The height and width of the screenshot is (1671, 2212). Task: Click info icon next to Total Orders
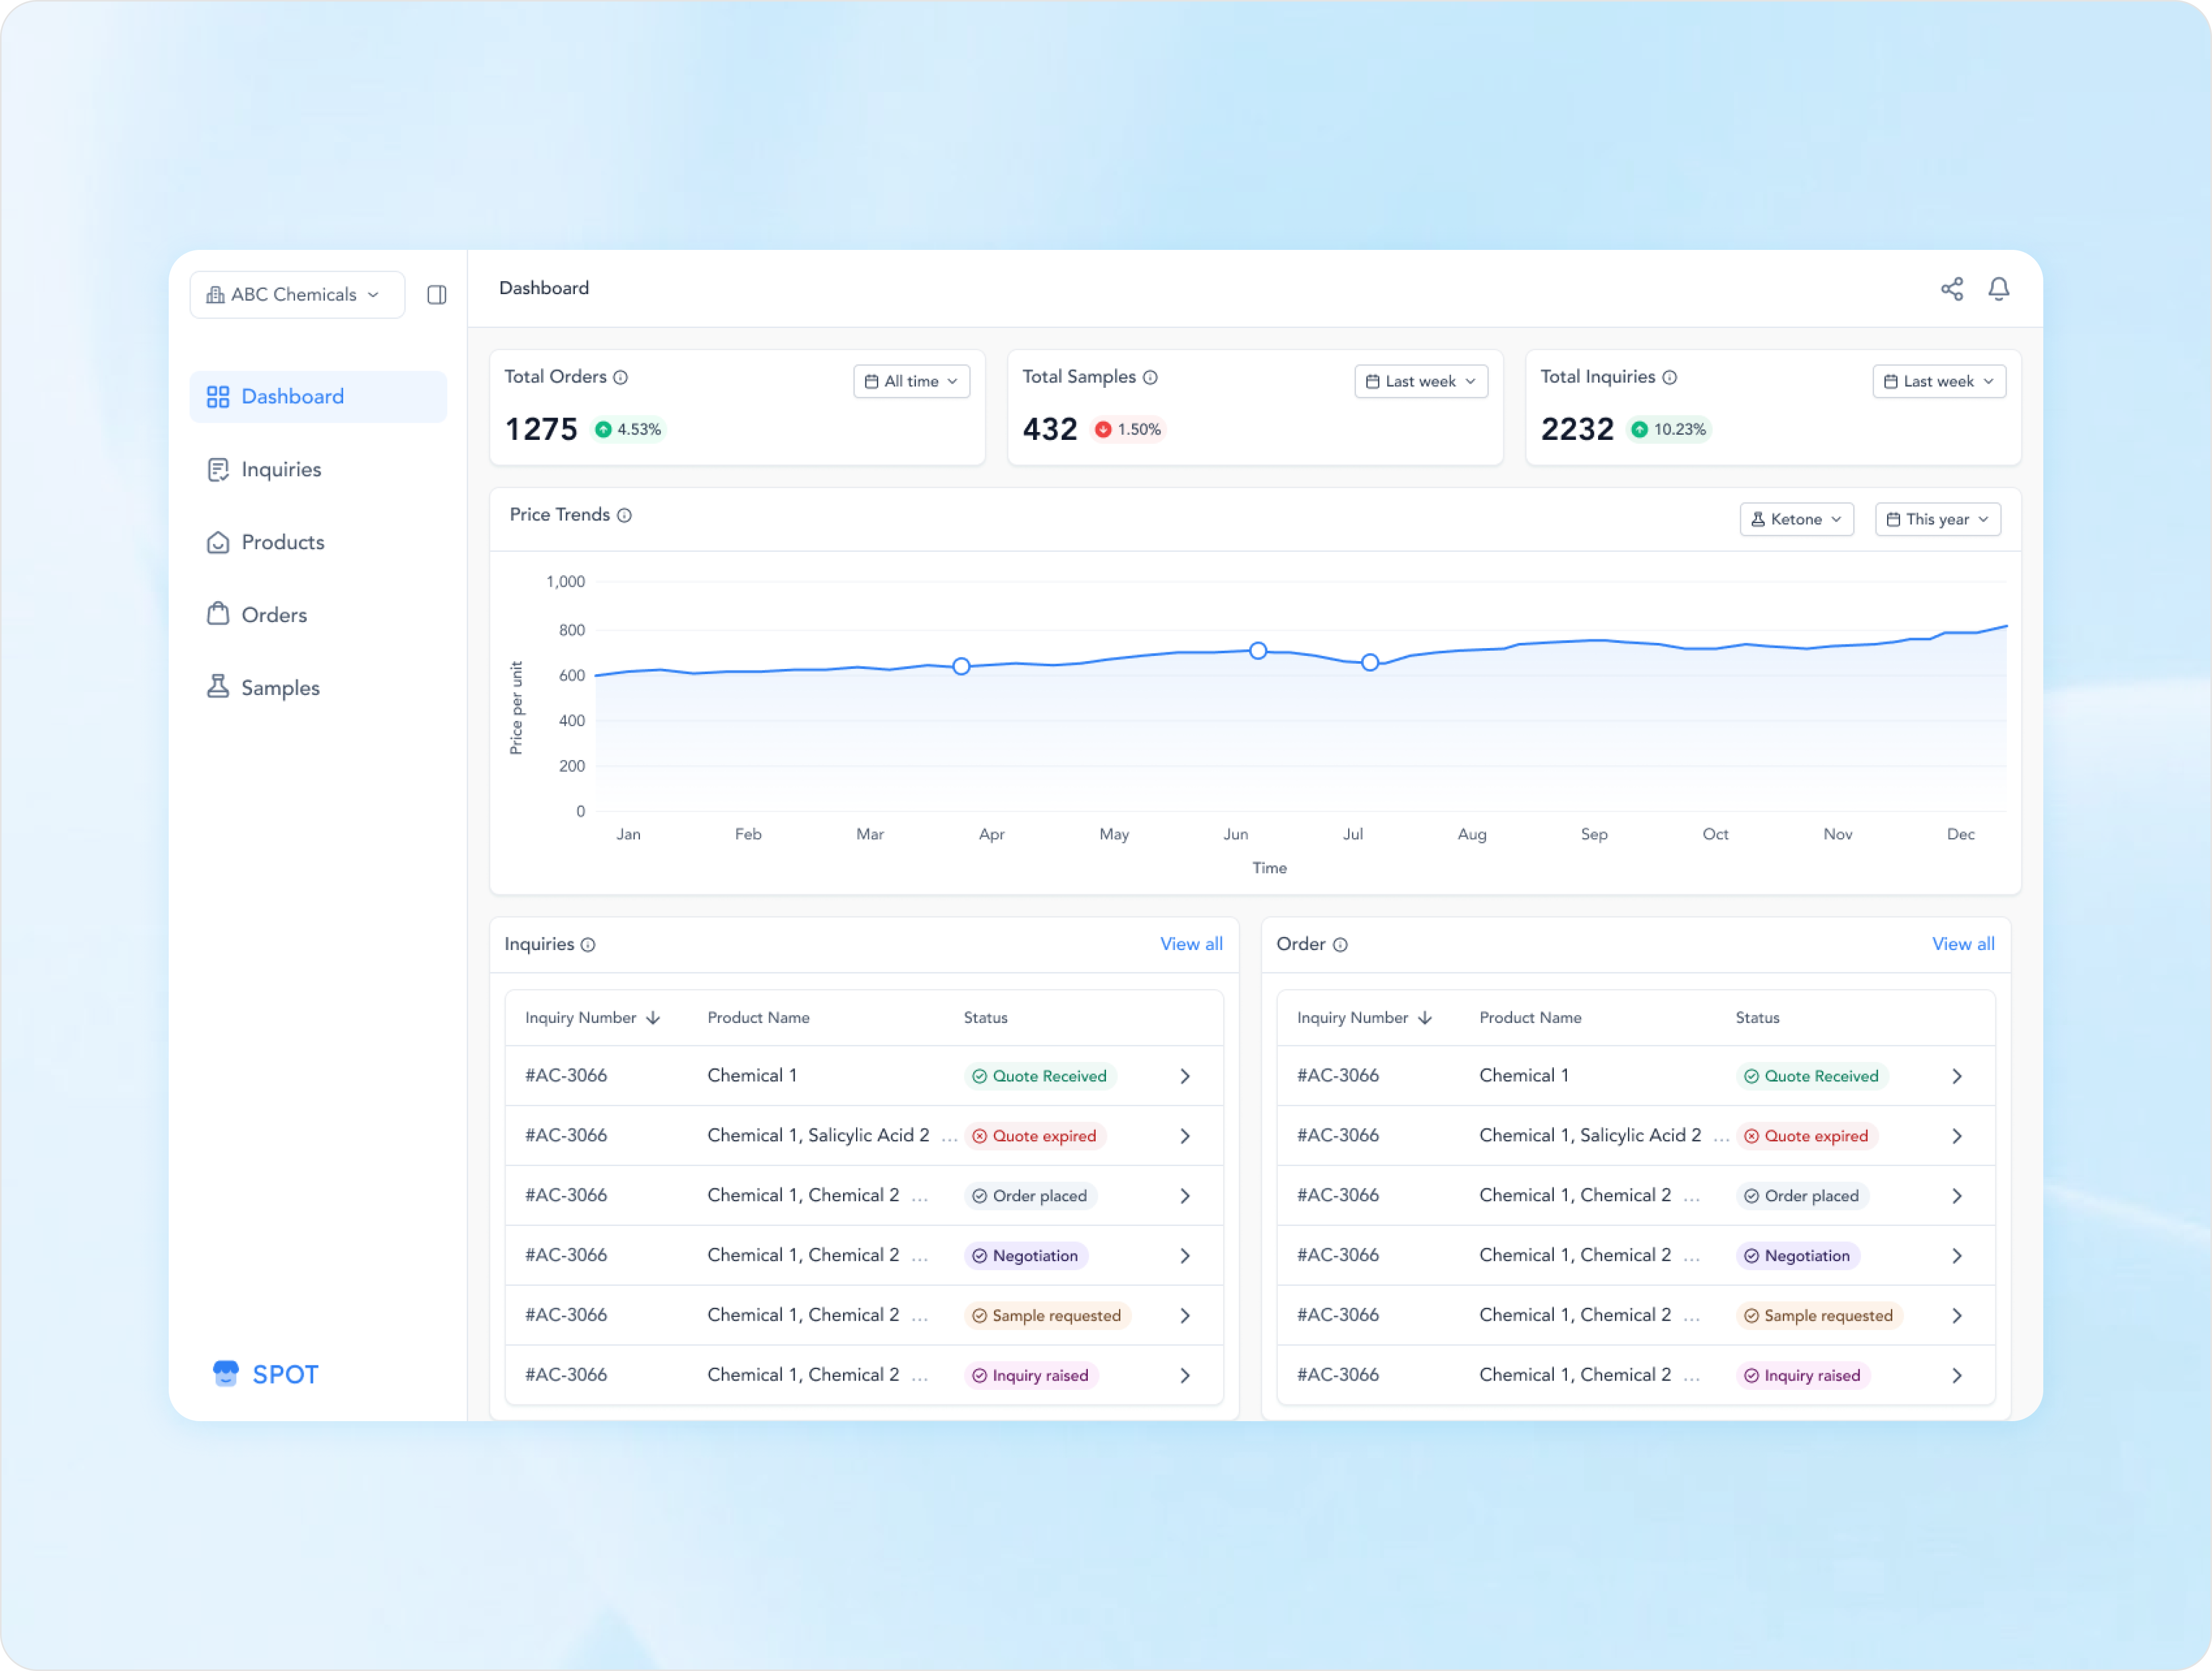coord(620,377)
